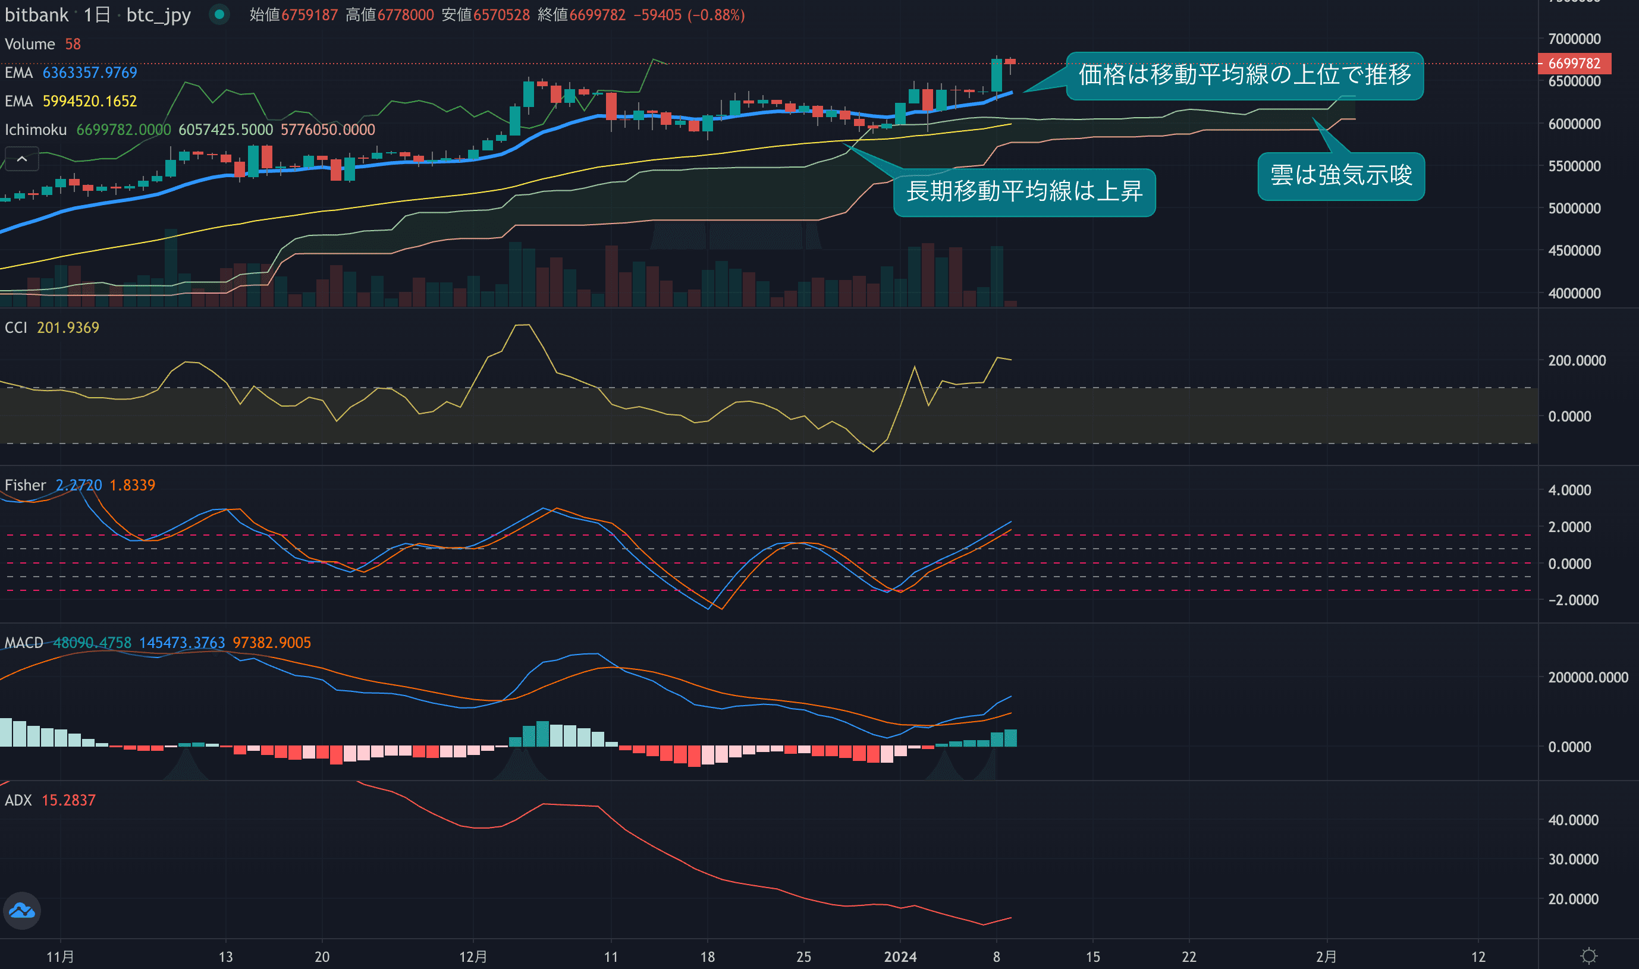Select the 長期移動平均線は上昇 callout
This screenshot has width=1639, height=969.
tap(1023, 191)
